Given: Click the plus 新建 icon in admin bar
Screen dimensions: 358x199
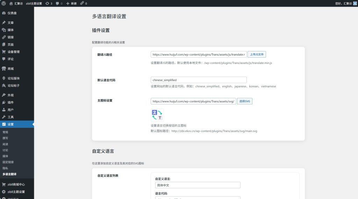Looking at the screenshot, I should [67, 3].
